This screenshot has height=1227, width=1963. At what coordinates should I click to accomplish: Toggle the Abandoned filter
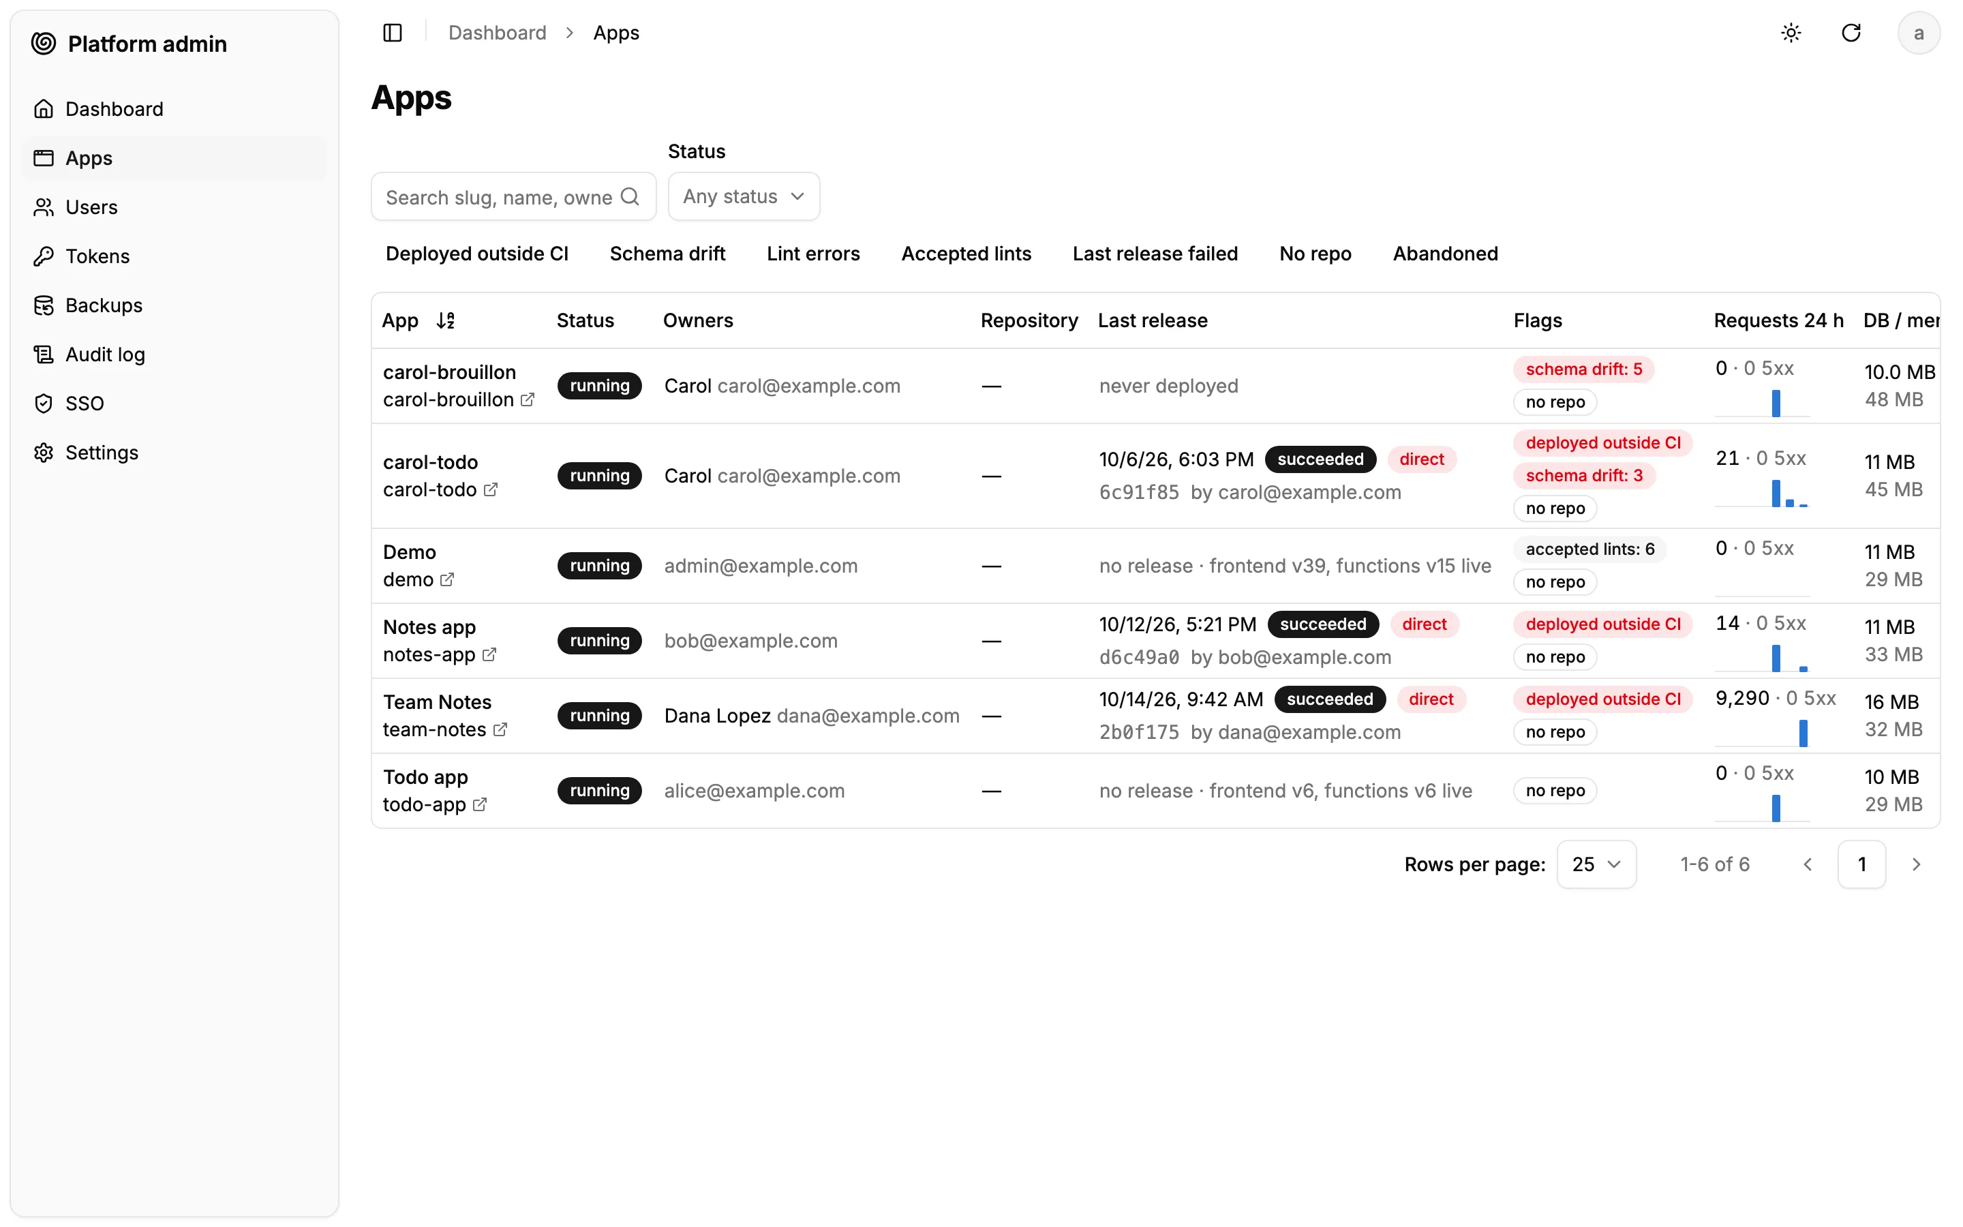coord(1446,253)
